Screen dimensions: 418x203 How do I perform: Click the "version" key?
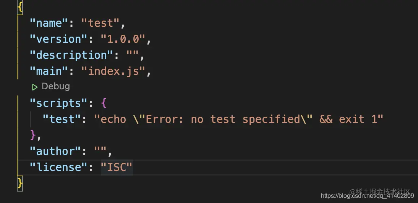tap(59, 39)
